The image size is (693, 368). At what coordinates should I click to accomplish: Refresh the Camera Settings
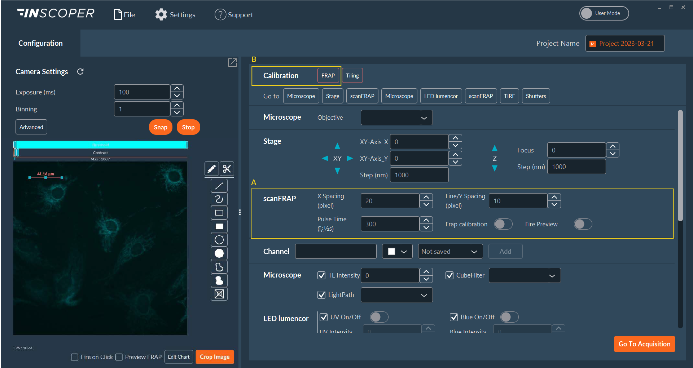click(80, 71)
